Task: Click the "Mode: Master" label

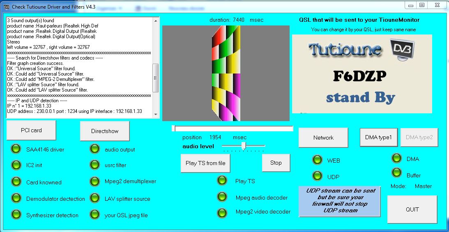Action: tap(411, 186)
